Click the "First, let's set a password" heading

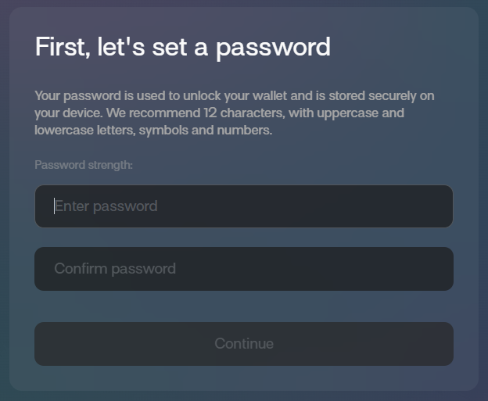182,47
